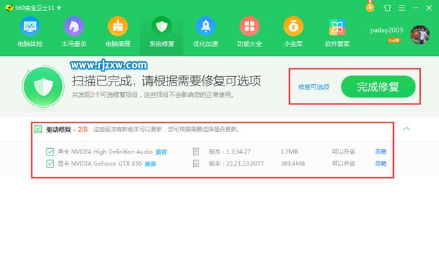Select version text 1.3.34.27
Image resolution: width=439 pixels, height=276 pixels.
(x=238, y=151)
